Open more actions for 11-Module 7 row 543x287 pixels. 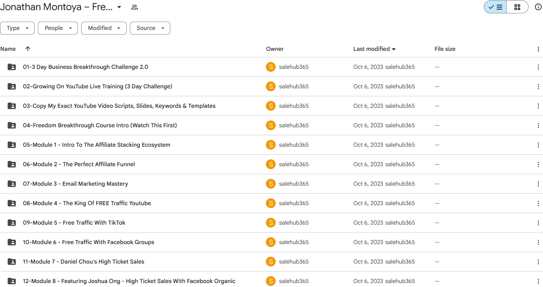538,262
